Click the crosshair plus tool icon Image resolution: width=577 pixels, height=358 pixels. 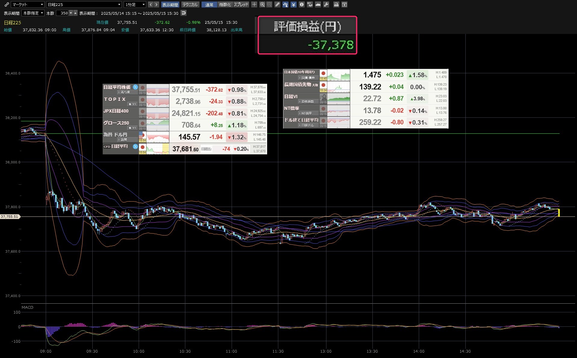point(254,5)
